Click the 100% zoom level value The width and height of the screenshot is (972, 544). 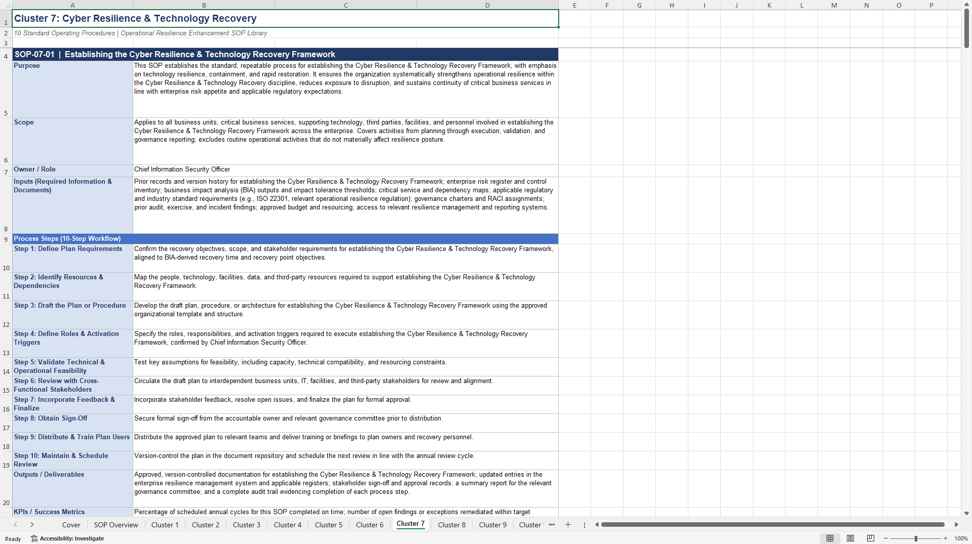tap(961, 538)
